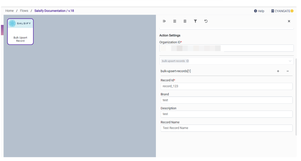This screenshot has height=161, width=301.
Task: Open the Help link
Action: coord(259,11)
